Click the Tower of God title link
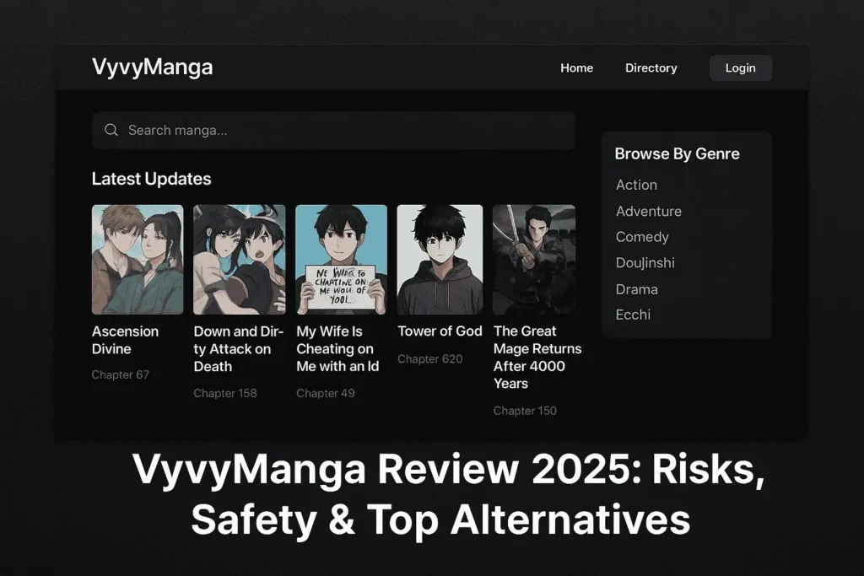Image resolution: width=864 pixels, height=576 pixels. [440, 331]
